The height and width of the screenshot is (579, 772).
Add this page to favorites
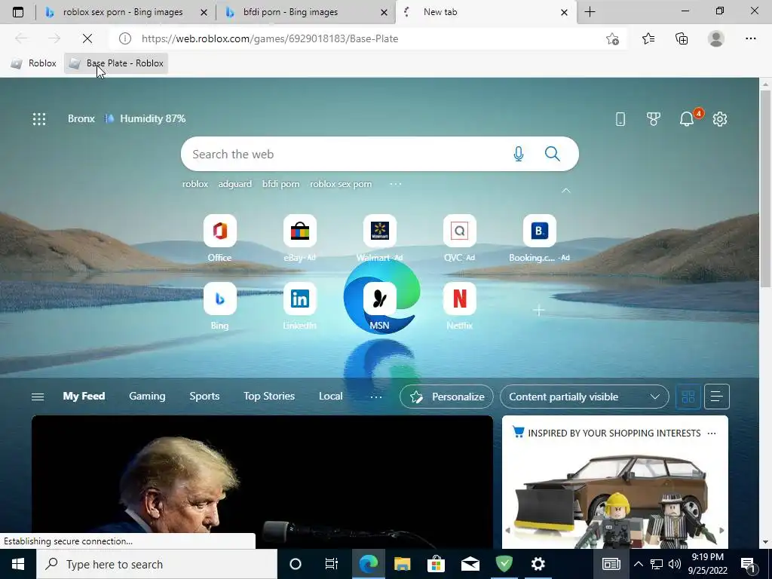(x=612, y=38)
